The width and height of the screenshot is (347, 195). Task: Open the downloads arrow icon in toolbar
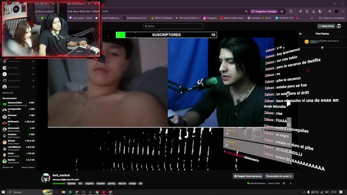[x=313, y=11]
